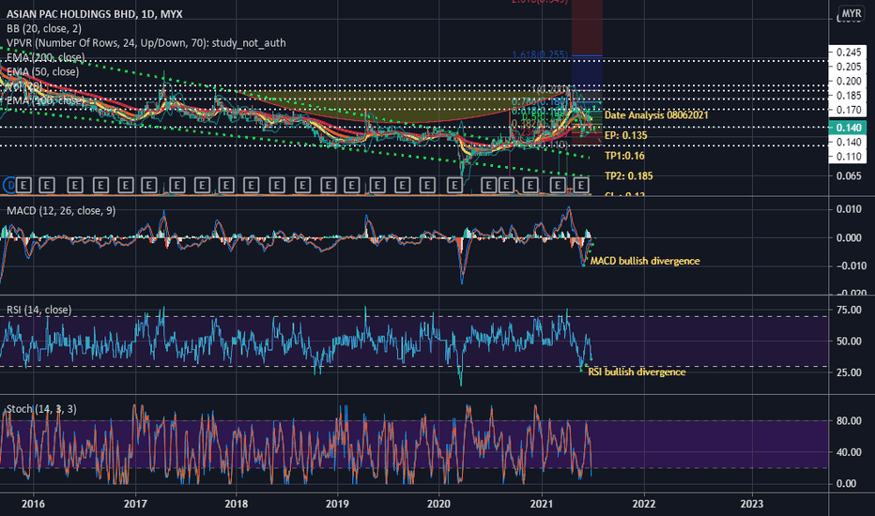
Task: Select the EMA (200, close) legend
Action: click(46, 57)
